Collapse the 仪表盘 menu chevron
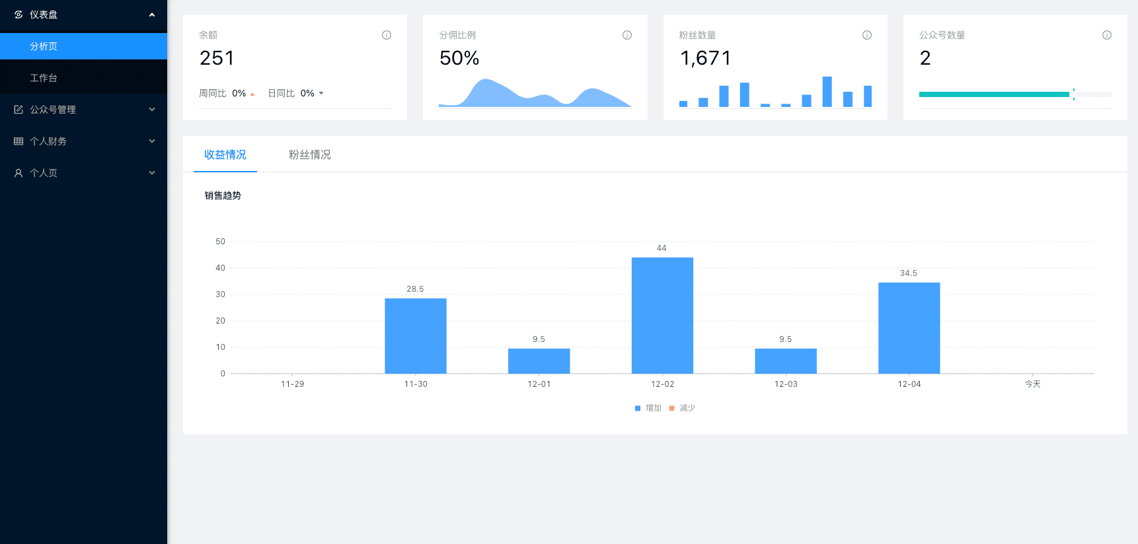Screen dimensions: 1138x544 coord(152,15)
